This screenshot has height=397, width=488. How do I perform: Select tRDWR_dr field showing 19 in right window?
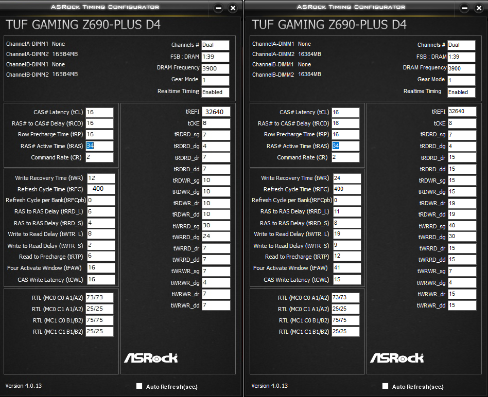point(462,203)
